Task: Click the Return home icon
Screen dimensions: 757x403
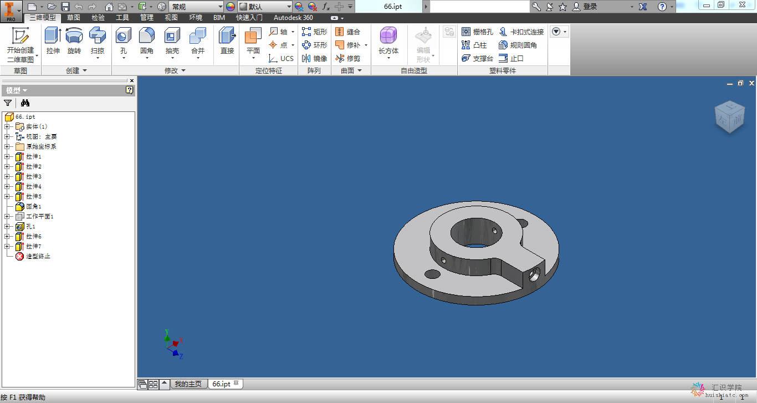Action: click(x=109, y=7)
